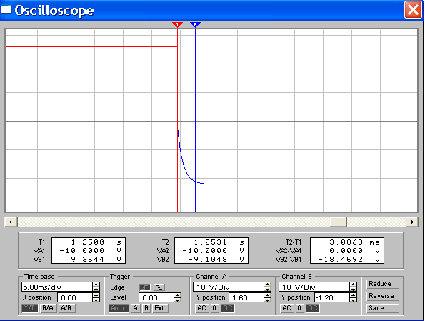This screenshot has height=321, width=425.
Task: Click the Time base 5.00ms/div field
Action: point(57,287)
